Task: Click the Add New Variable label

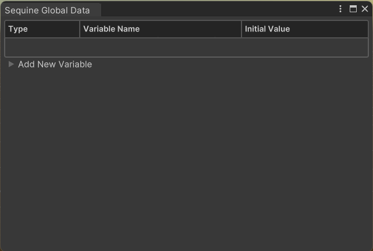Action: [55, 64]
